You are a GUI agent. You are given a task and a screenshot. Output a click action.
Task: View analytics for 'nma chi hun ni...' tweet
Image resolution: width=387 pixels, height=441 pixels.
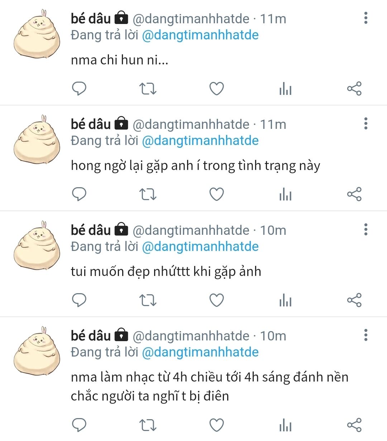(x=285, y=88)
